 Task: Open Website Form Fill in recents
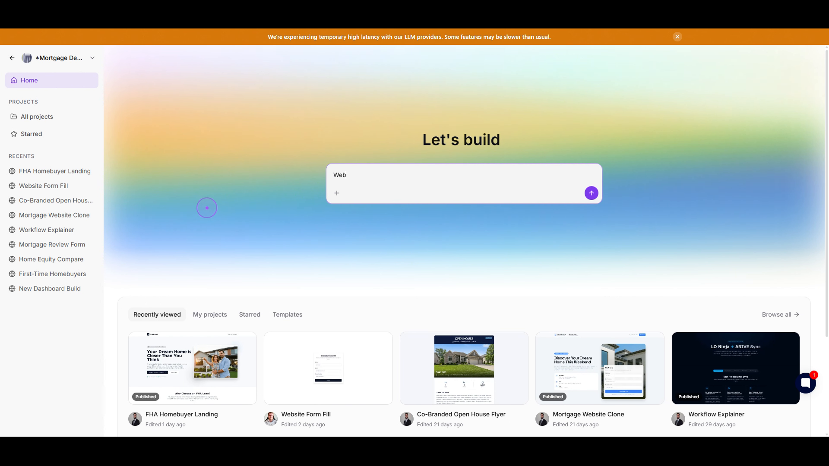pos(52,186)
